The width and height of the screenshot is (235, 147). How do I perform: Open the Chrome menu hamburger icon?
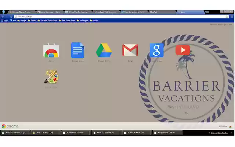click(x=232, y=17)
